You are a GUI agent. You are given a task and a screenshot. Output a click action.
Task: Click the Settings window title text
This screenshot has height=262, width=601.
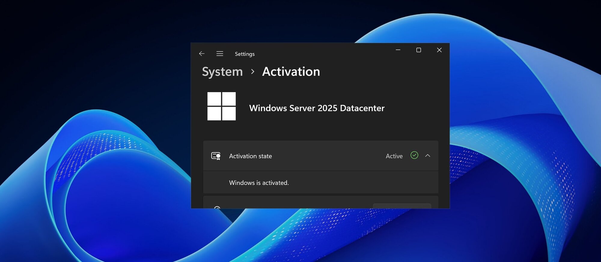(245, 54)
